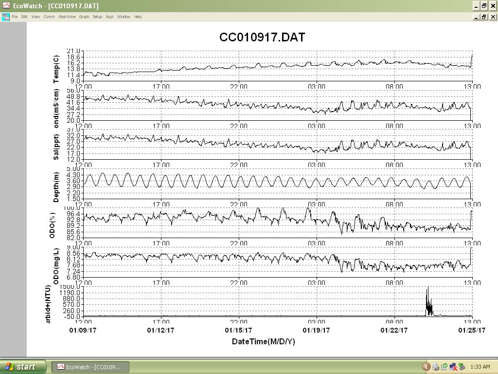Click the document icon beside File menu
Screen dimensions: 498x374
(x=5, y=17)
